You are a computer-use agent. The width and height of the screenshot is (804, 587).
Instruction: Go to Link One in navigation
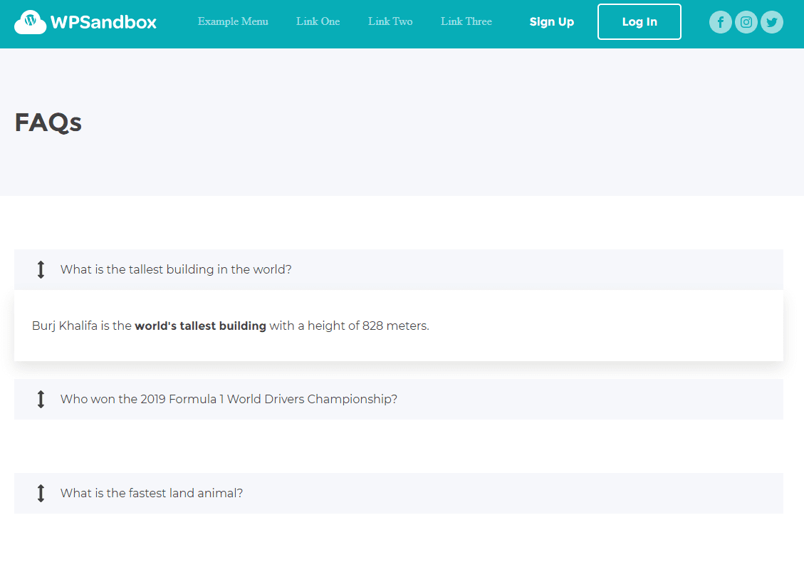pos(318,21)
